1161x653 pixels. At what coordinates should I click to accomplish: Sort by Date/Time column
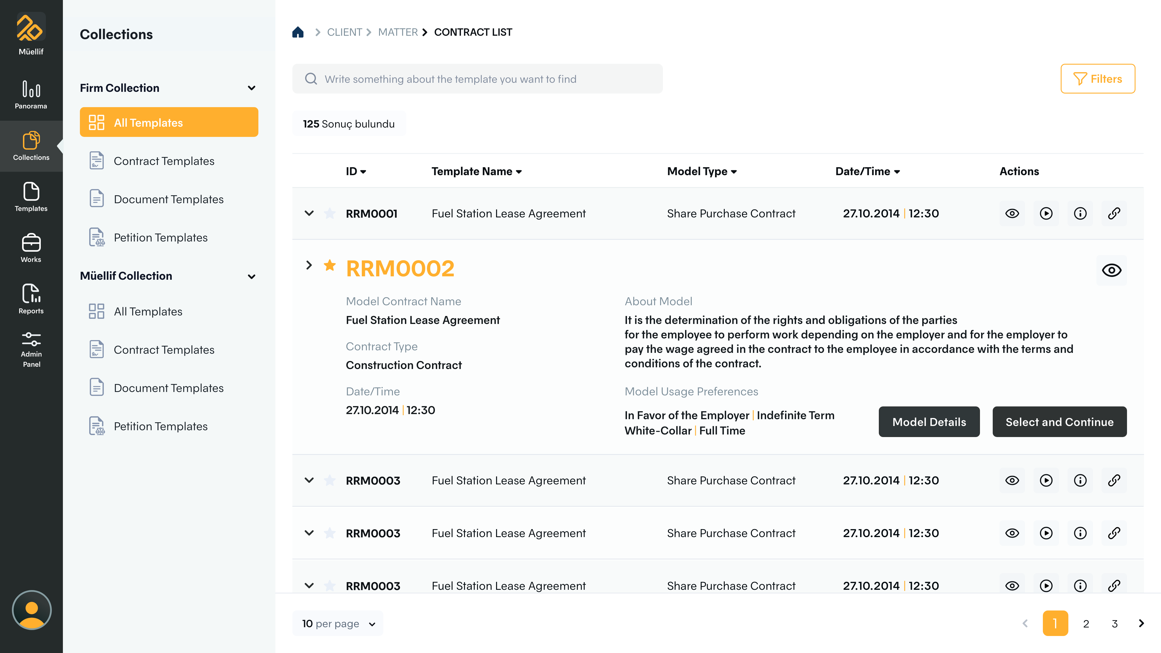coord(867,171)
